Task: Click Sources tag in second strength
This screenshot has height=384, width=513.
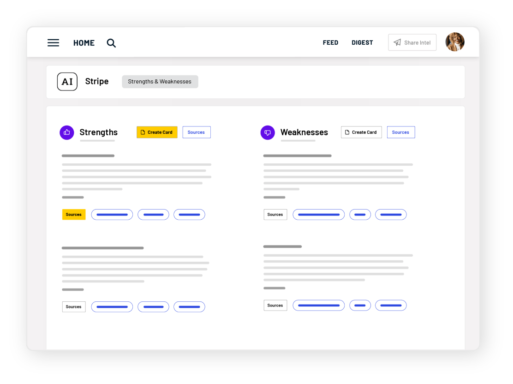Action: [74, 307]
